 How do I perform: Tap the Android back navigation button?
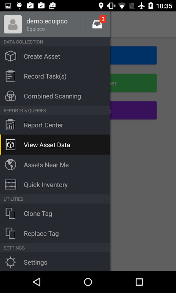tap(37, 282)
